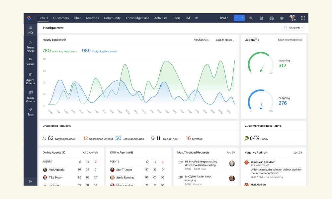Viewport: 332px width, 199px height.
Task: Switch to the IM tab
Action: tap(188, 18)
